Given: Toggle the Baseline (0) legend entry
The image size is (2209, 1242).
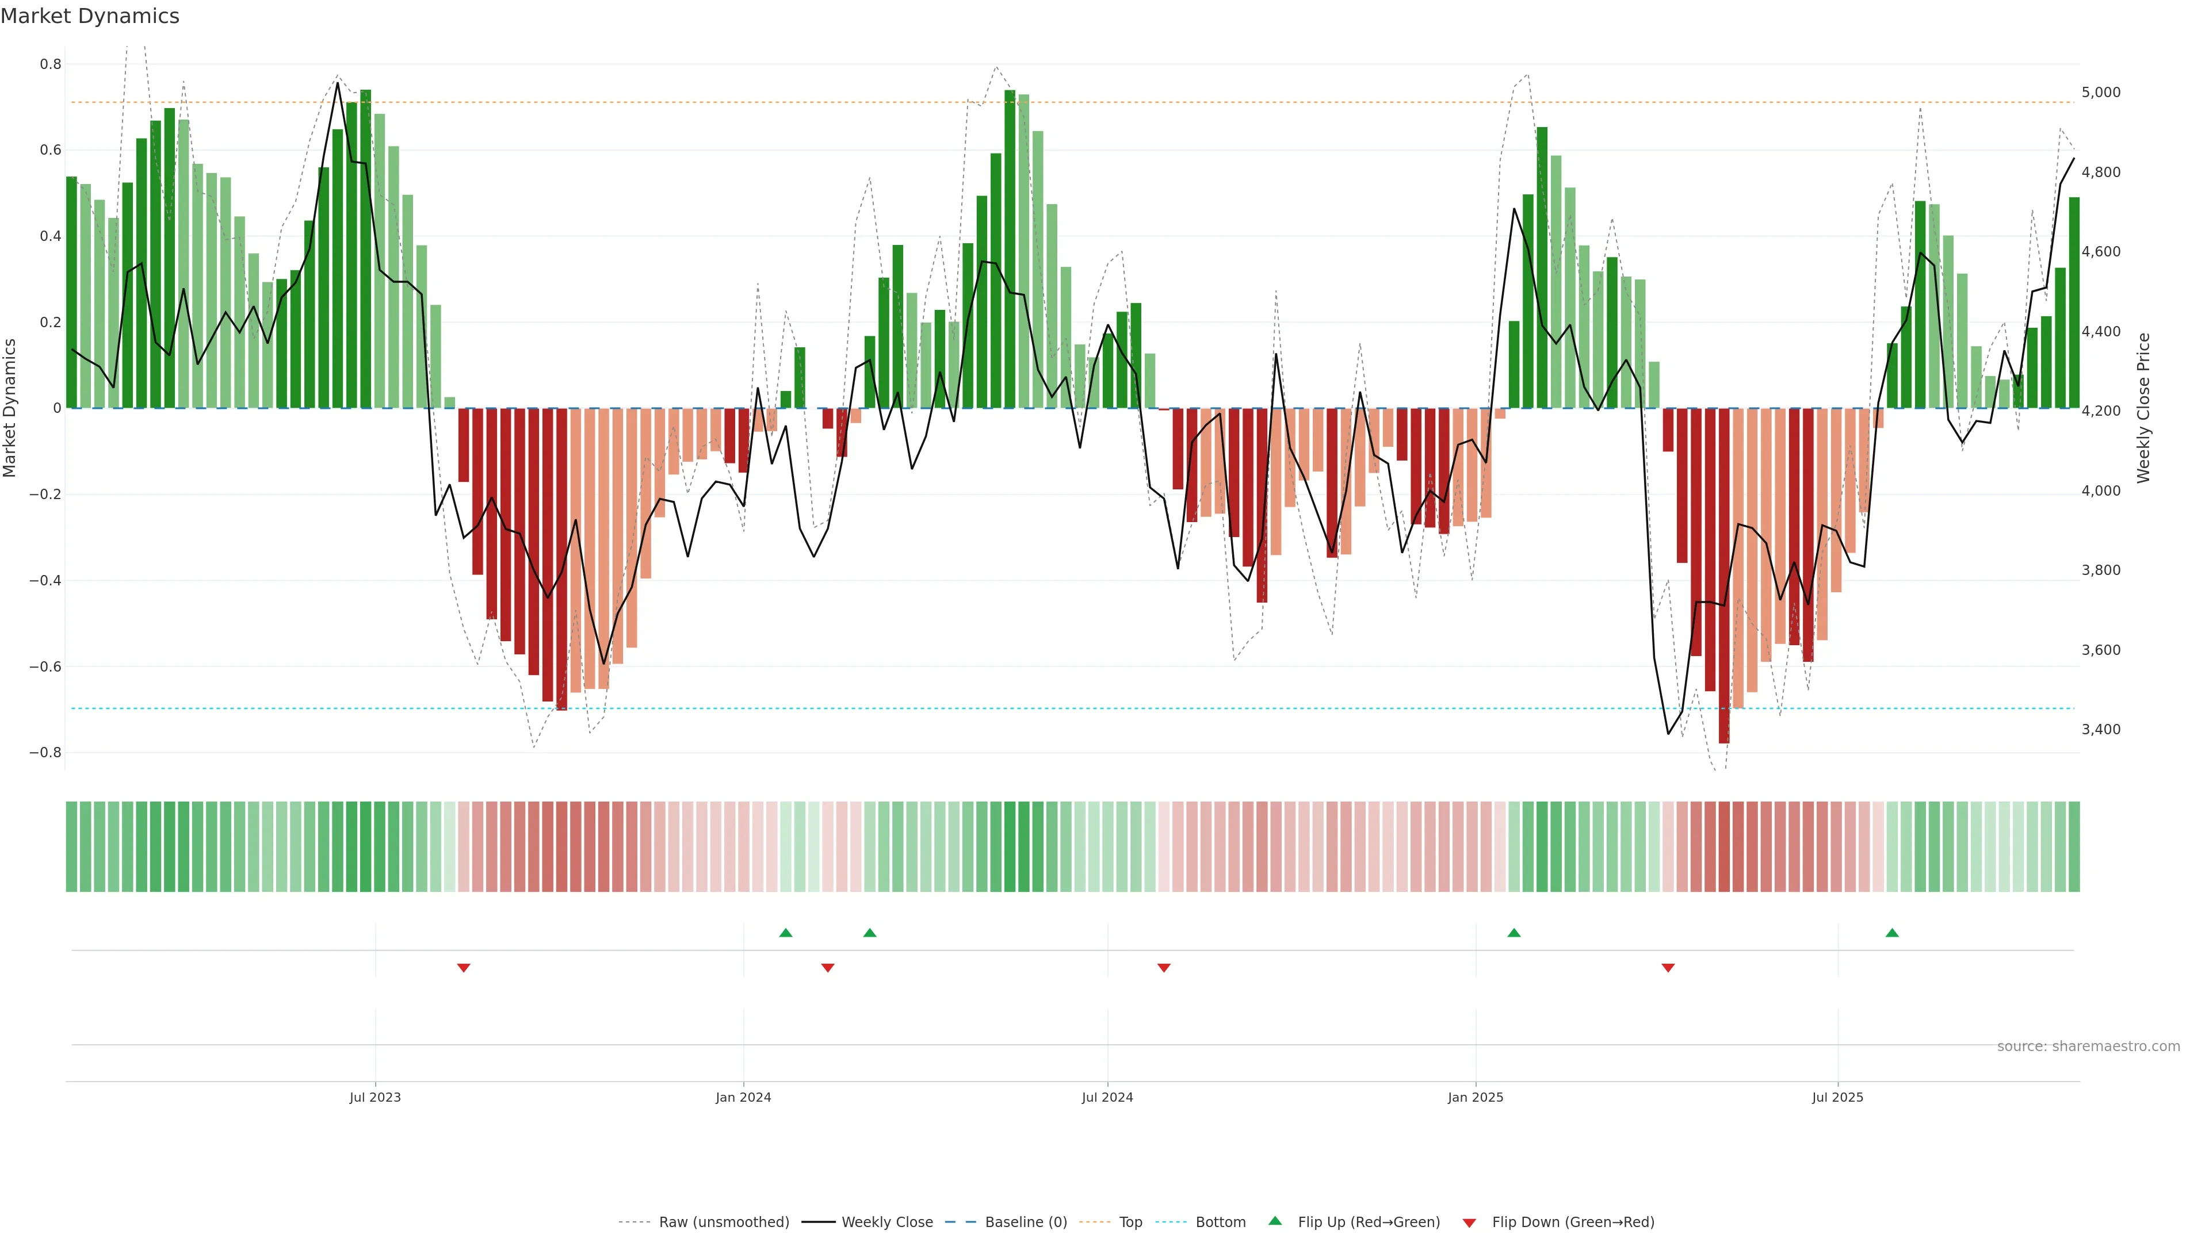Looking at the screenshot, I should tap(1026, 1222).
